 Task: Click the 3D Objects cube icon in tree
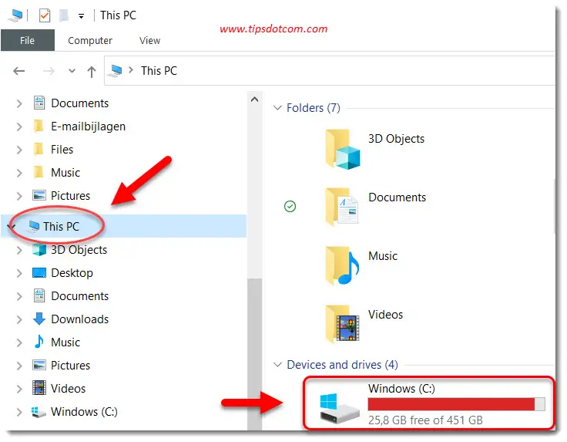[39, 250]
